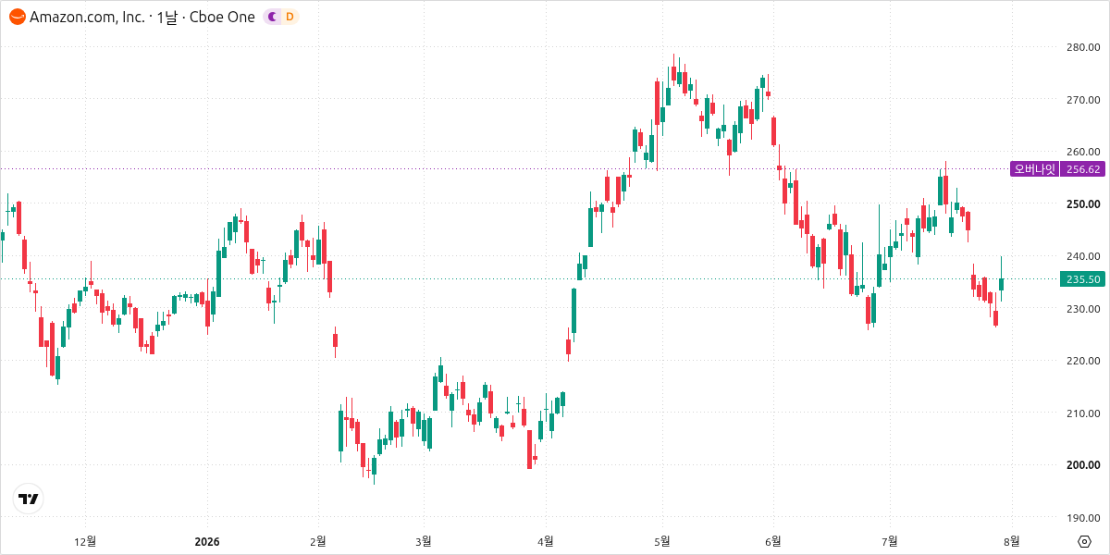Click the orange D delayed-data badge
The height and width of the screenshot is (555, 1110).
coord(290,17)
